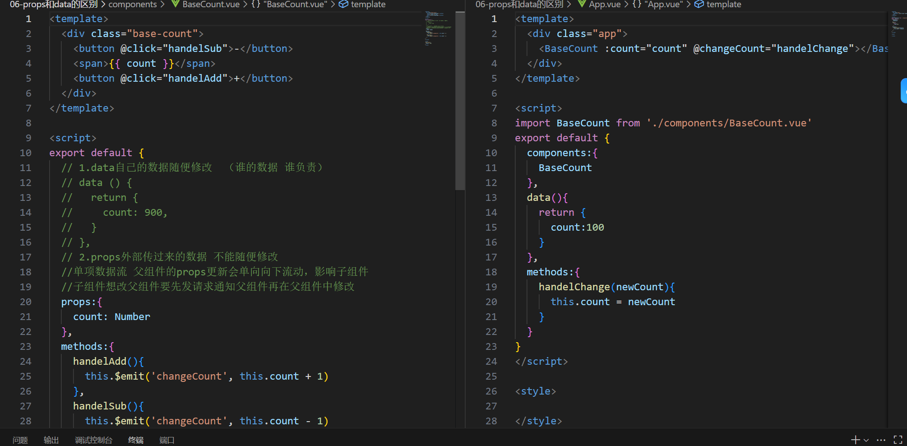Image resolution: width=907 pixels, height=446 pixels.
Task: Click 'handelAdd(){' method definition
Action: click(x=108, y=362)
